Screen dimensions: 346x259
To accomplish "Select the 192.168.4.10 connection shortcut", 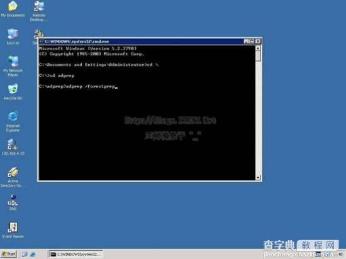I will click(x=13, y=147).
